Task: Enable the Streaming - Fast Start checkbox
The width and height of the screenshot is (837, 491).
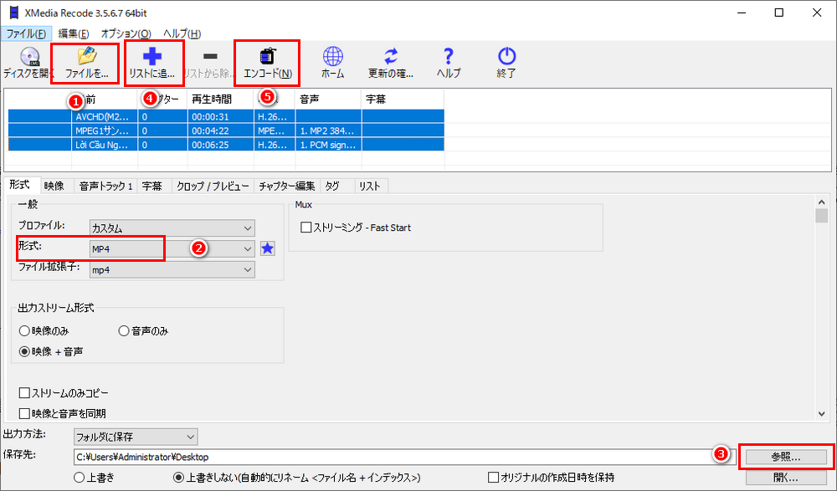Action: click(306, 228)
